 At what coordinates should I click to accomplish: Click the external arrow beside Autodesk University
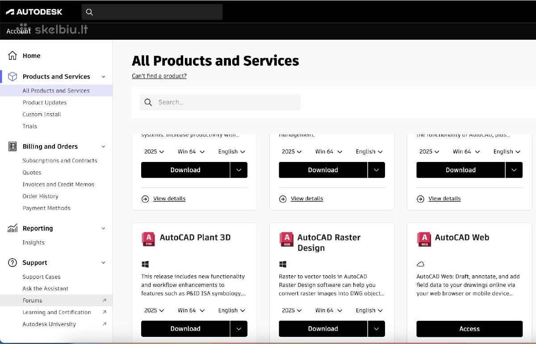click(105, 324)
